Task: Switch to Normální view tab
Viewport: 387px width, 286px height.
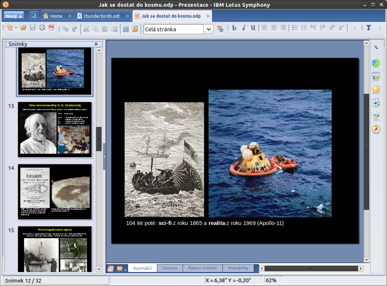Action: [x=142, y=268]
